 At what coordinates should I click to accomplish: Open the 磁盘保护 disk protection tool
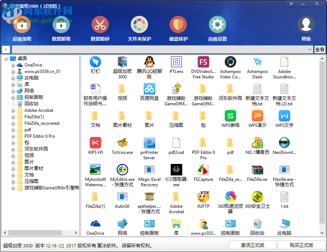tap(178, 28)
